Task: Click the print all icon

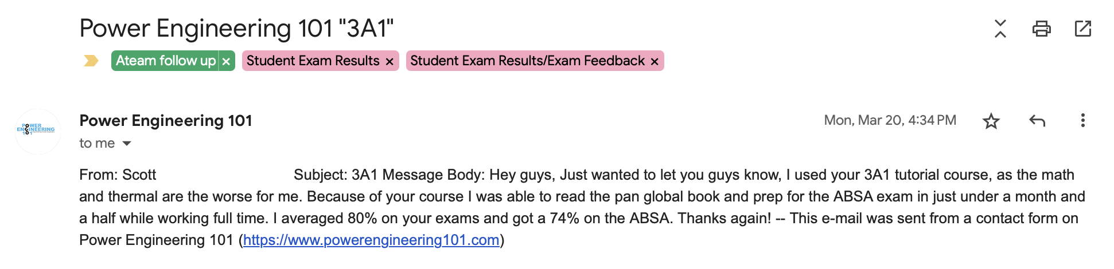Action: point(1041,29)
